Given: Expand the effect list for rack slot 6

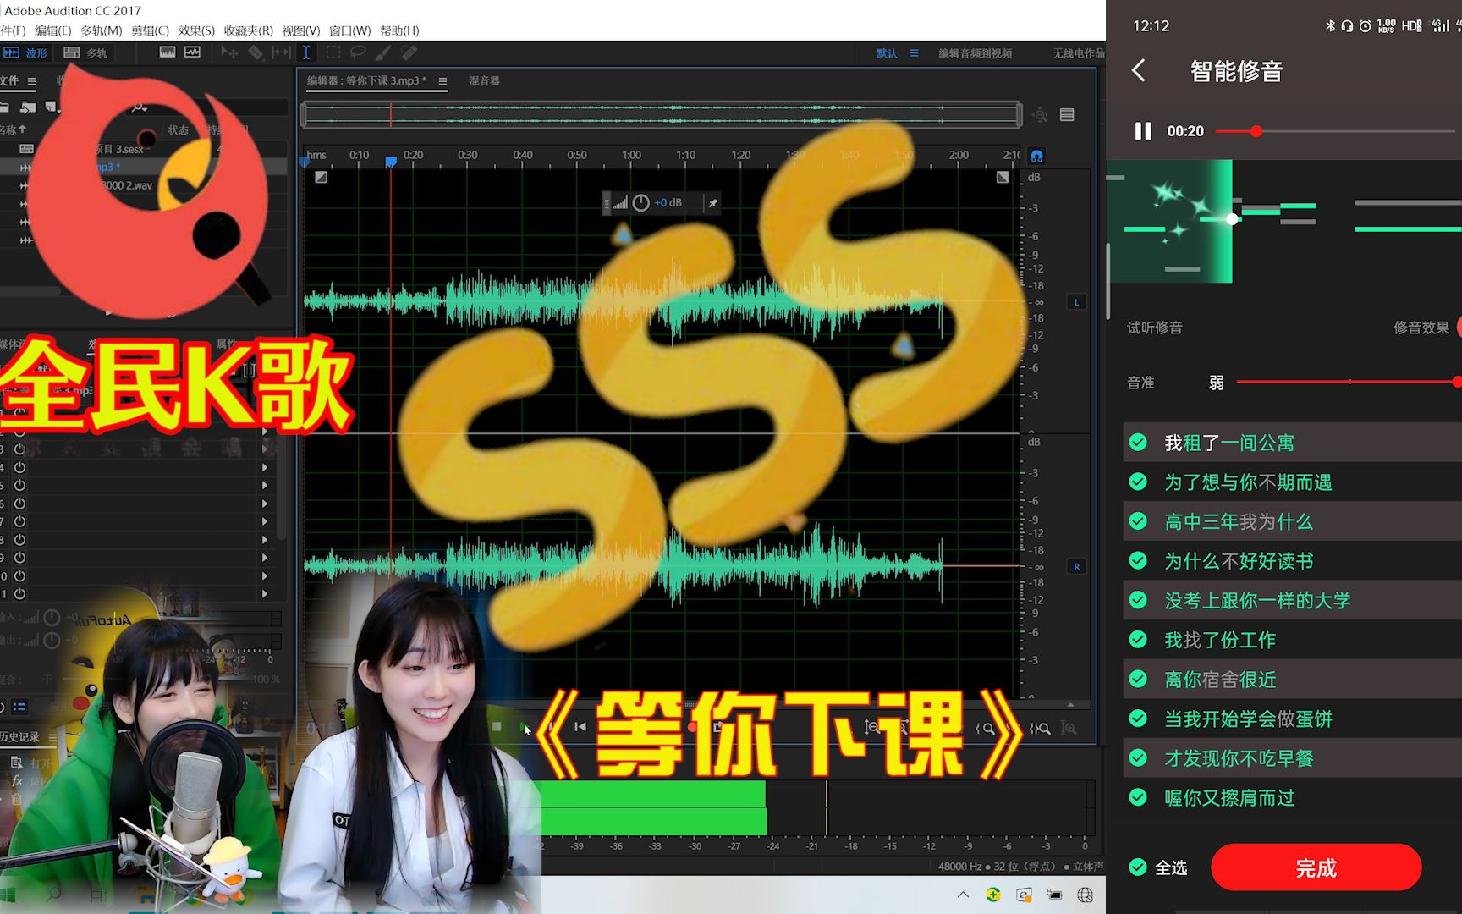Looking at the screenshot, I should point(265,504).
